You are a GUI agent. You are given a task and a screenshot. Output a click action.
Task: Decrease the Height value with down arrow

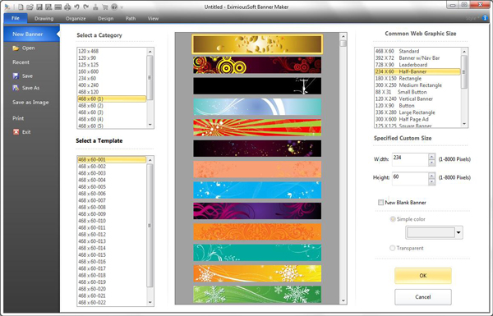tap(431, 181)
